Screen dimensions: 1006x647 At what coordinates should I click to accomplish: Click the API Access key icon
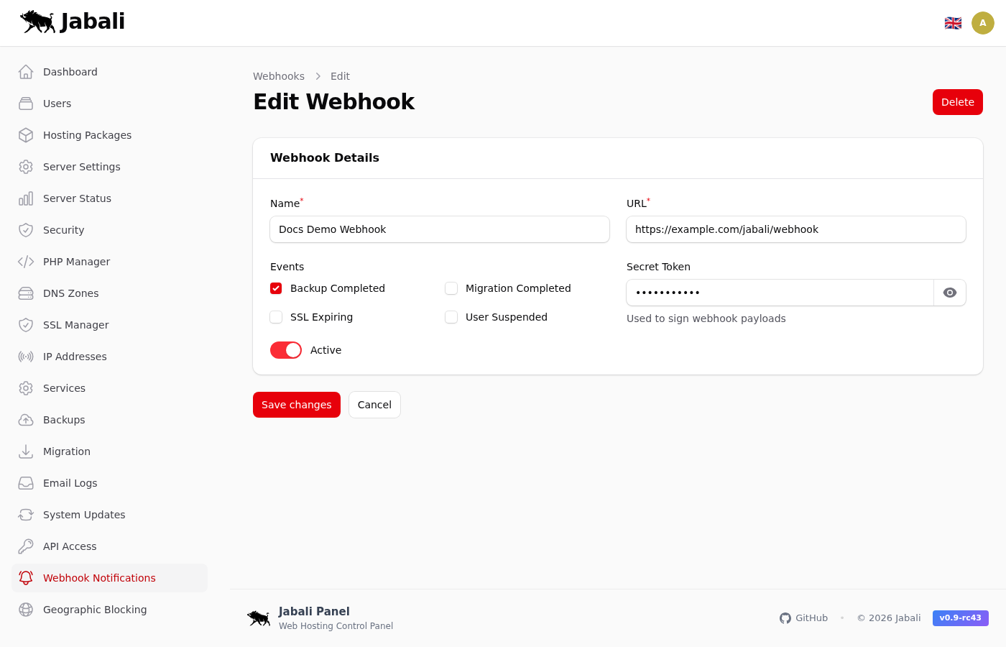(x=26, y=546)
